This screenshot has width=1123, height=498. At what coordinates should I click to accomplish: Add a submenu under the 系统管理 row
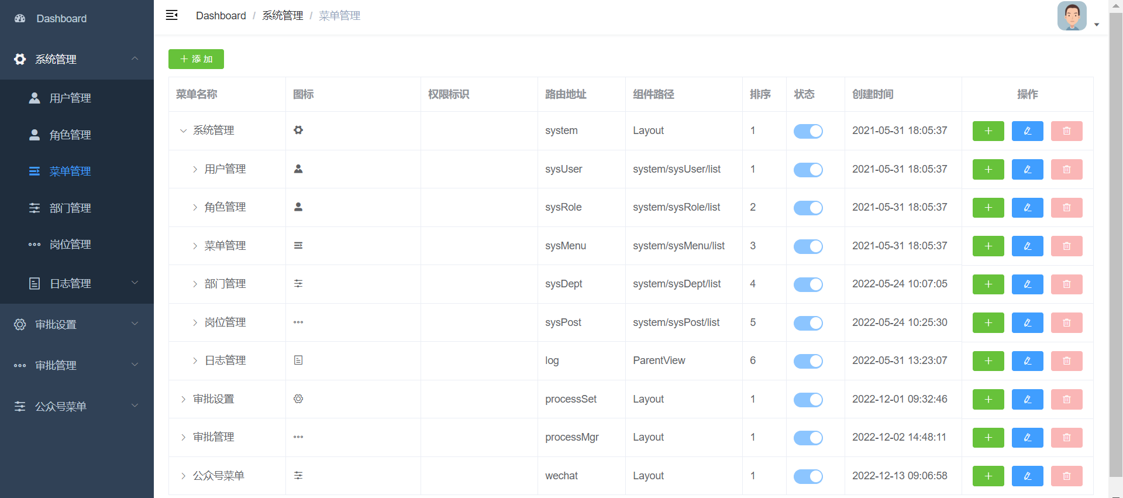pos(988,131)
